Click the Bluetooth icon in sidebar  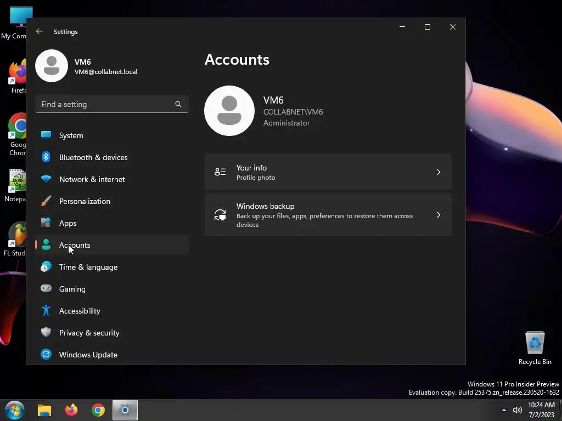tap(46, 157)
